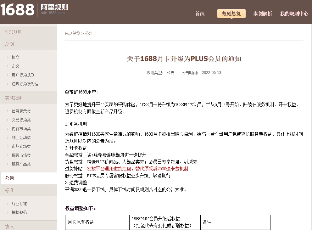
Task: Click the arrow beside 用户行为规则
Action: (8, 75)
